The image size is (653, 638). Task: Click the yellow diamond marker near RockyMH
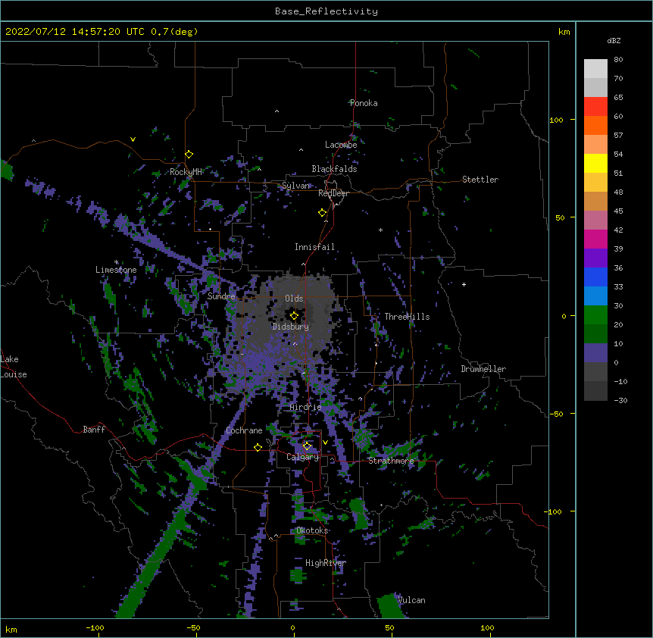coord(189,154)
